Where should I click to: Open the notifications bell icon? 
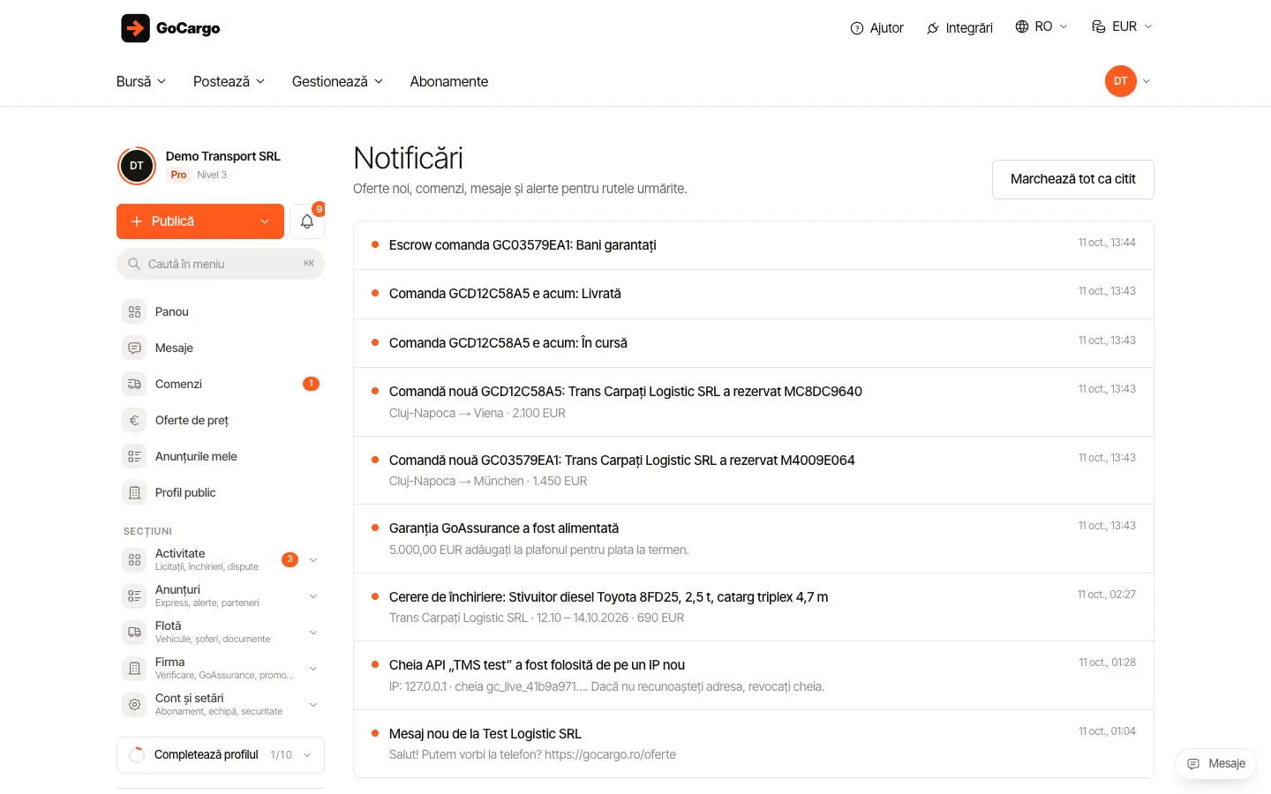(x=307, y=221)
